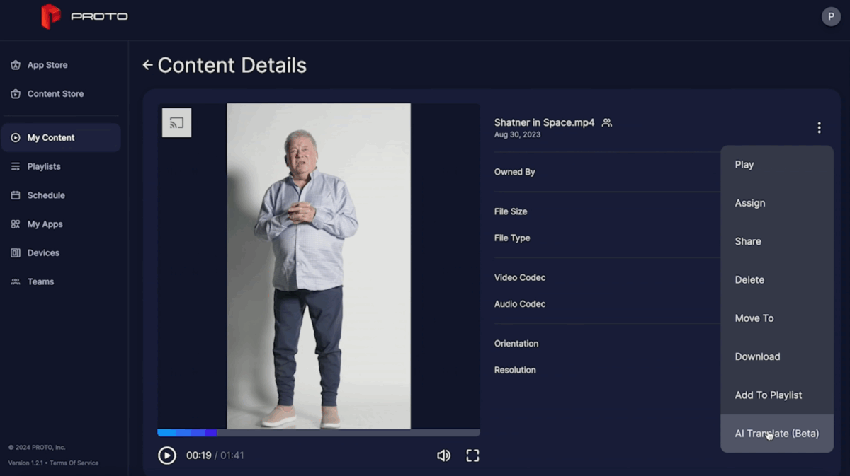This screenshot has width=850, height=476.
Task: Click the video progress bar
Action: coord(319,433)
